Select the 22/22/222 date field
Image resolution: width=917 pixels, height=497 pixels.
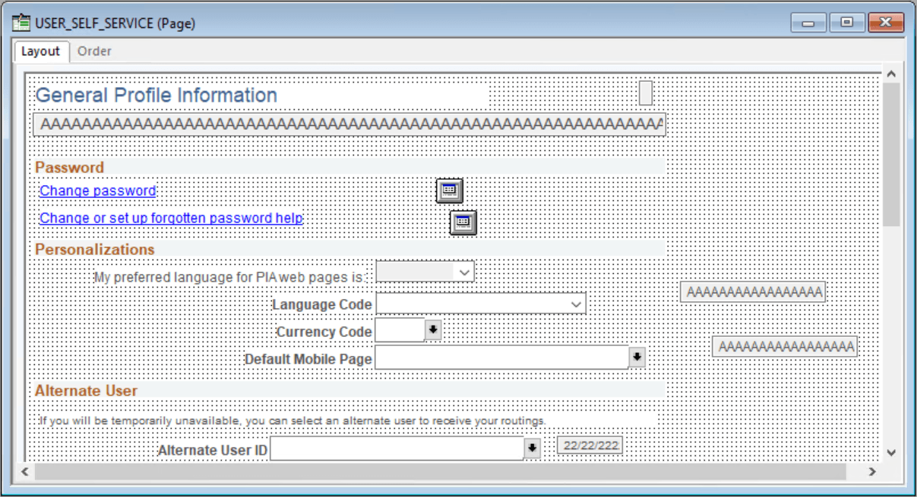click(x=590, y=445)
